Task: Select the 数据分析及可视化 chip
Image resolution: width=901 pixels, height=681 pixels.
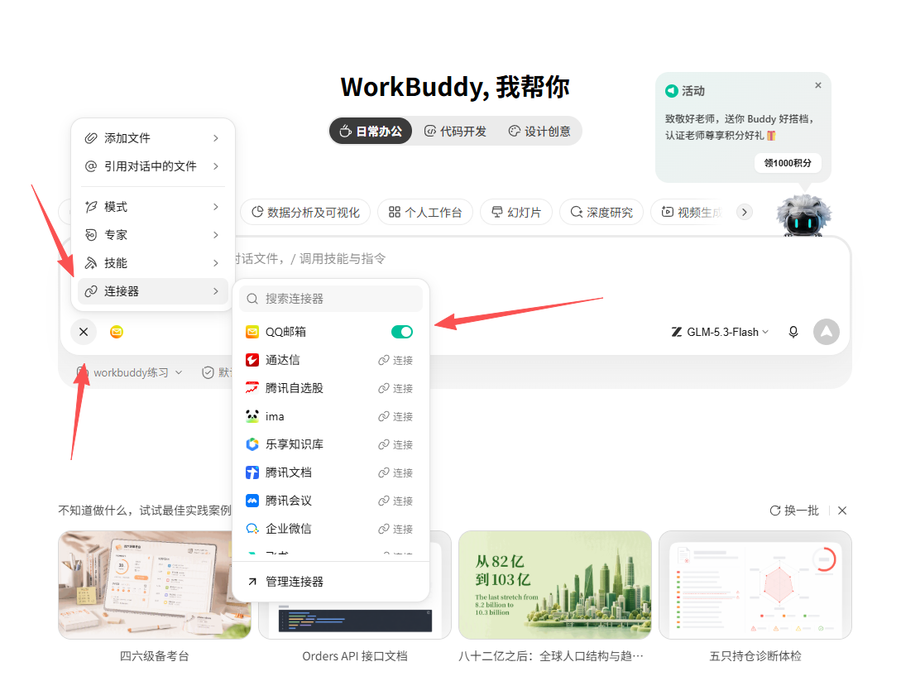Action: coord(305,213)
